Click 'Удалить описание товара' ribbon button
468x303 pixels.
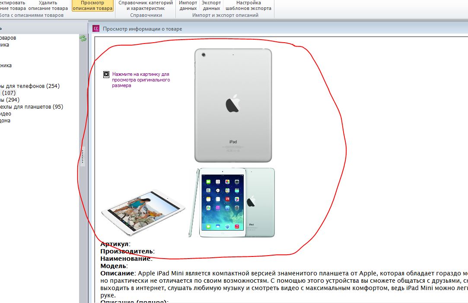click(48, 6)
